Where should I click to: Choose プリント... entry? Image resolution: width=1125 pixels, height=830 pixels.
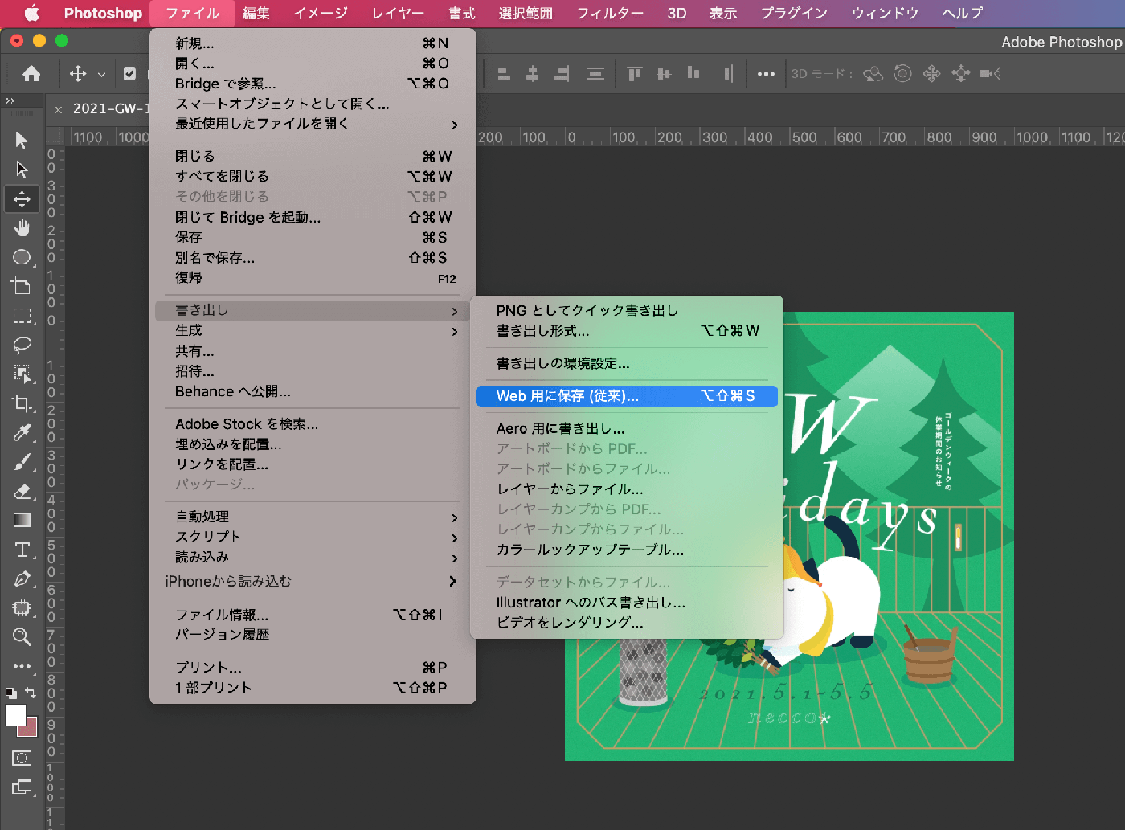pos(313,668)
